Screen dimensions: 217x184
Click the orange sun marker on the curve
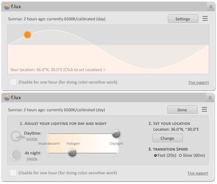tap(28, 35)
